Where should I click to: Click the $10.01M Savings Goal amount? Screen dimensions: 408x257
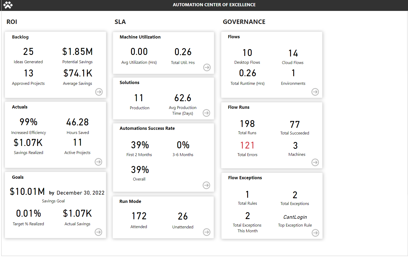[x=27, y=192]
